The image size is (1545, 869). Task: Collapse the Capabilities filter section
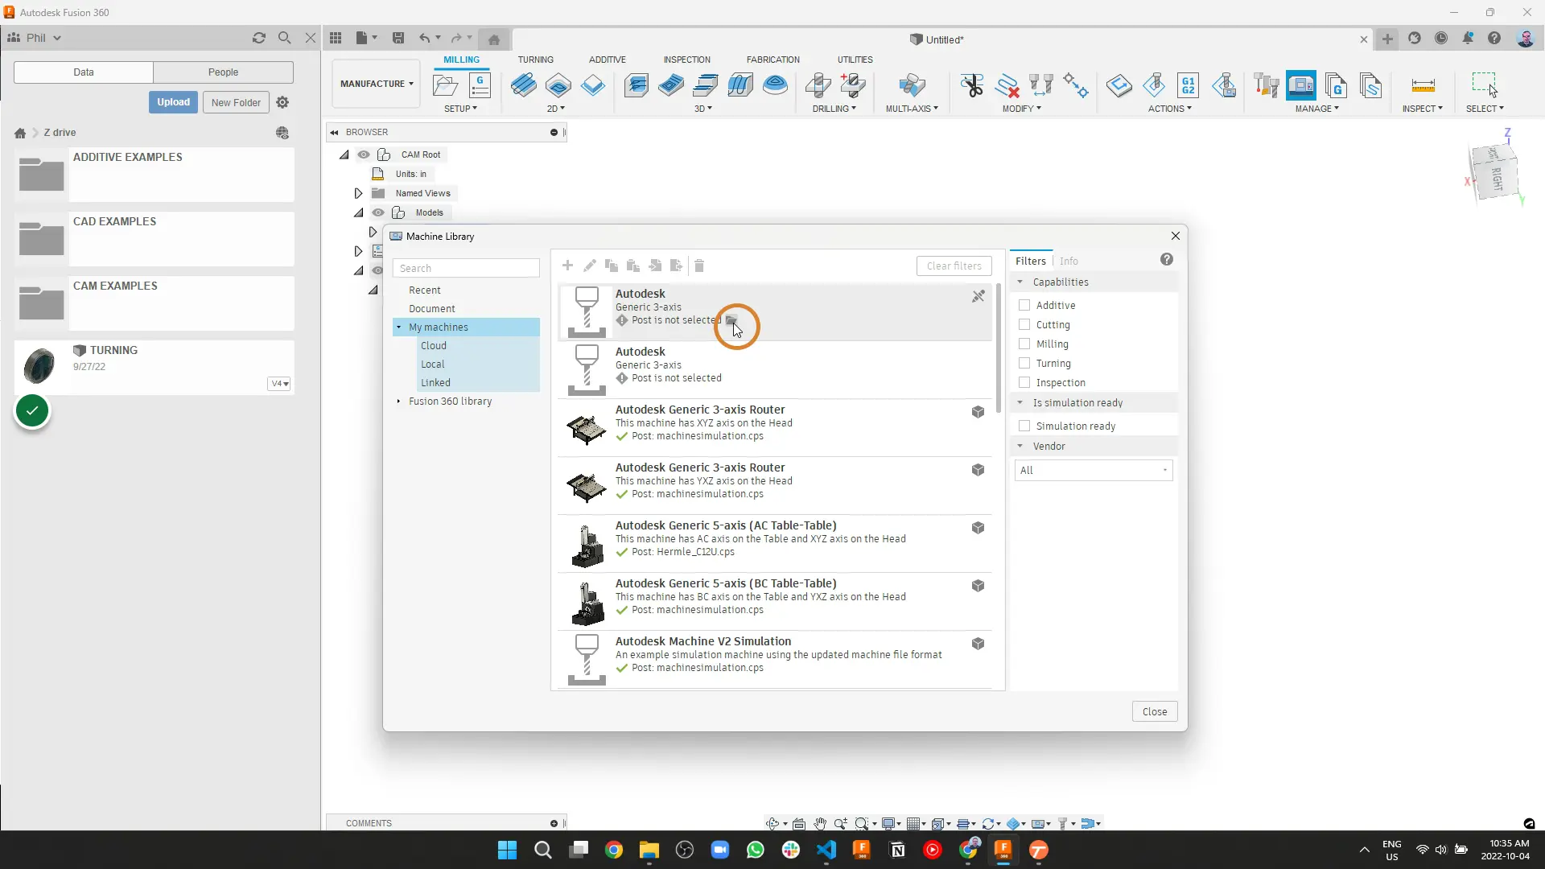coord(1020,282)
